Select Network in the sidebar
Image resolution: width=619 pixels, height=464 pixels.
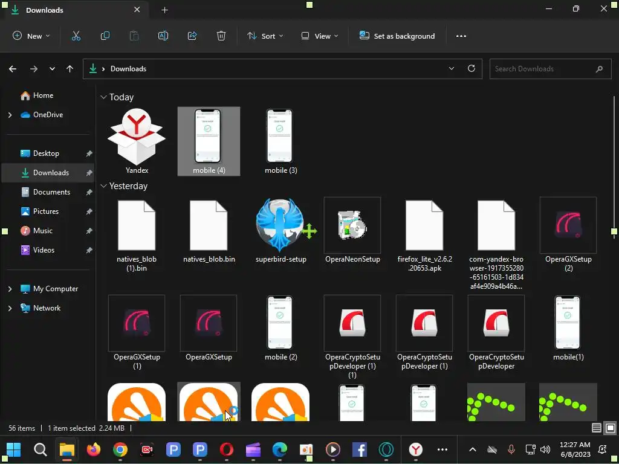(x=47, y=308)
